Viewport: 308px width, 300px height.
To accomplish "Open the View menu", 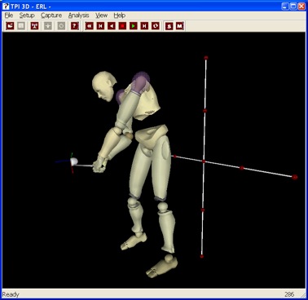I will pos(101,15).
